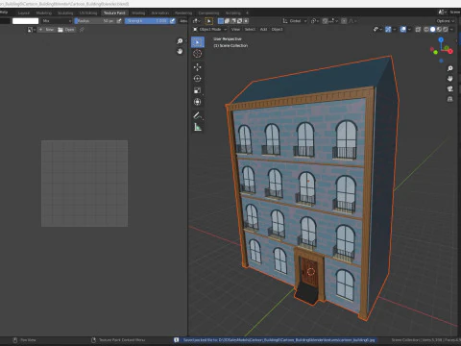
Task: Click the 3D viewport zoom magnifier icon
Action: coord(450,68)
